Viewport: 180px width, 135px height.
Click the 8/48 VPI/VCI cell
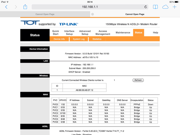[x=63, y=119]
